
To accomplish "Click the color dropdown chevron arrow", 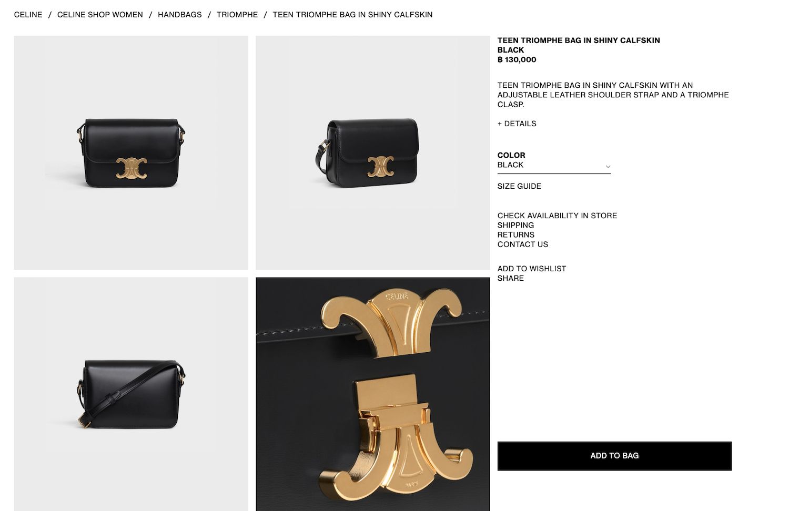I will pyautogui.click(x=608, y=166).
